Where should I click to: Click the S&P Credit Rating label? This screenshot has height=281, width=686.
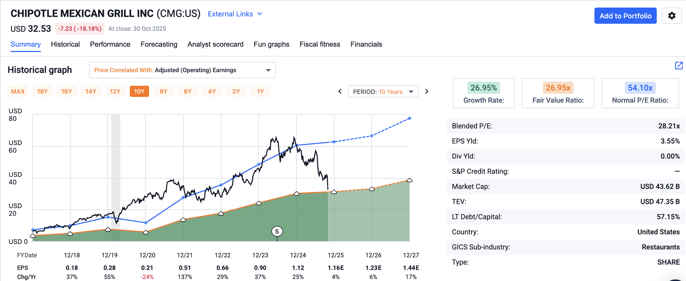480,171
